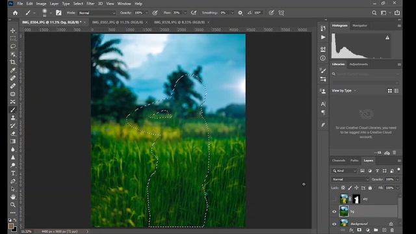
Task: Open layer blend mode Normal dropdown
Action: (350, 179)
